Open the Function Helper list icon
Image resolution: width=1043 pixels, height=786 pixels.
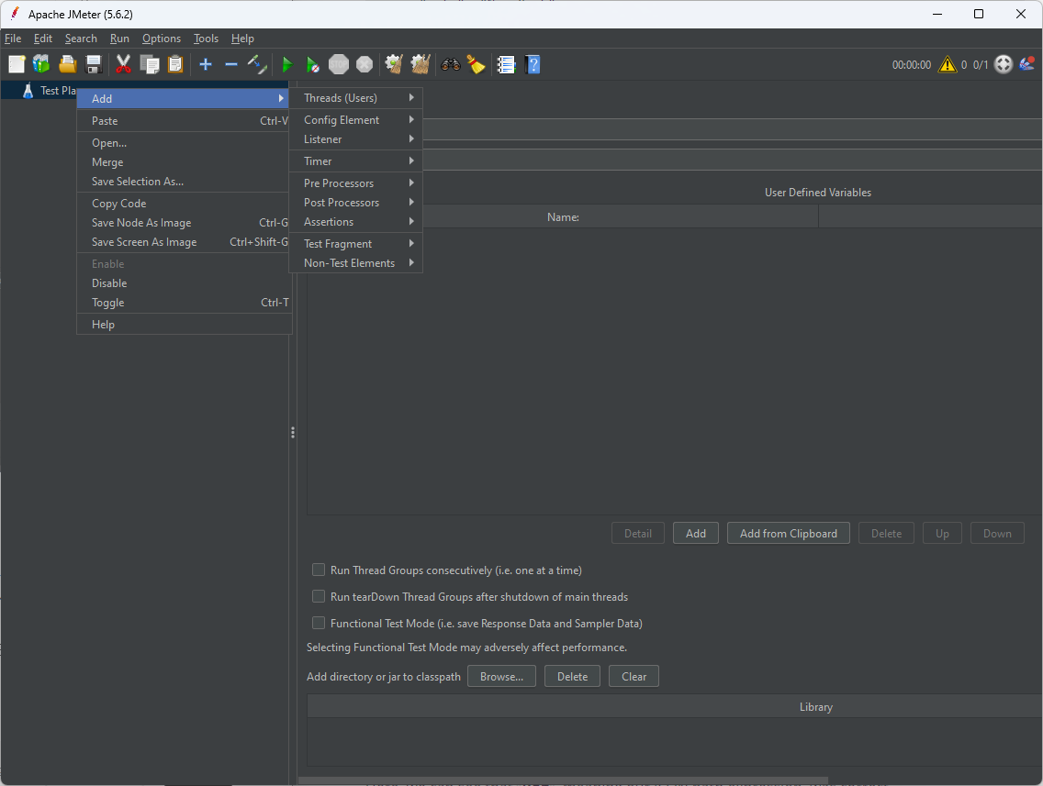[507, 64]
